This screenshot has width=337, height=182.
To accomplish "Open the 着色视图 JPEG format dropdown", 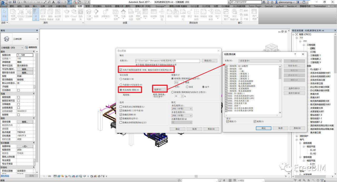I will click(x=182, y=109).
